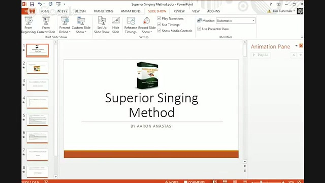Click thumbnail panel scroll up arrow
The height and width of the screenshot is (183, 325).
[56, 42]
